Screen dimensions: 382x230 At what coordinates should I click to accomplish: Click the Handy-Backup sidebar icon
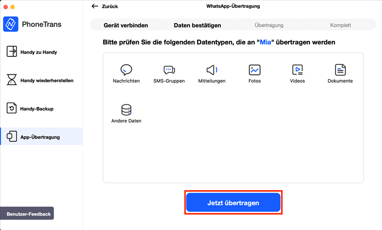click(11, 108)
